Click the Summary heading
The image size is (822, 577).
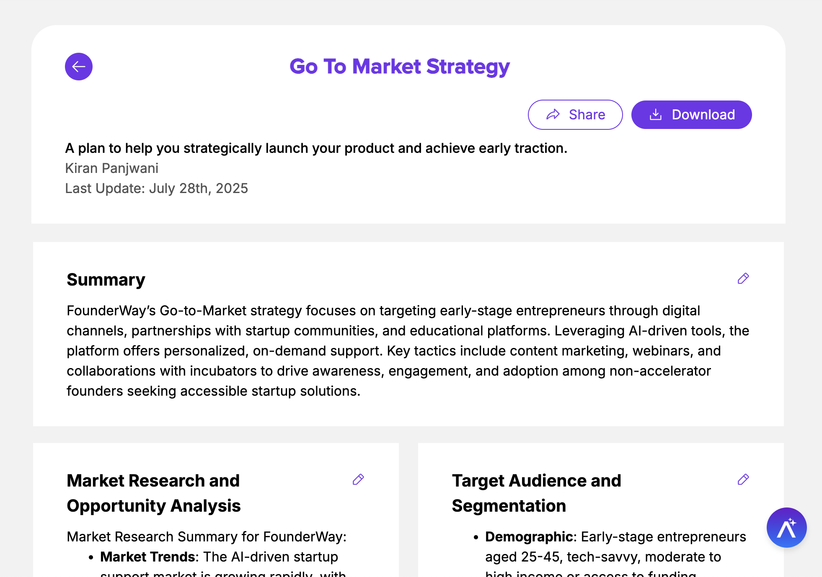click(x=106, y=280)
